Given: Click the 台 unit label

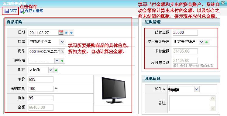Looking at the screenshot, I should tap(56, 89).
